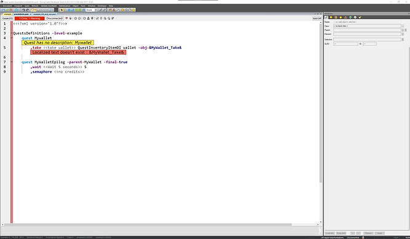This screenshot has width=410, height=239.
Task: Click the '-final-true' text on line 7
Action: click(x=116, y=62)
